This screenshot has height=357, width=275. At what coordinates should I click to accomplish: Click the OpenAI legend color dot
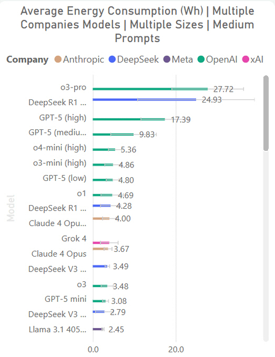(x=201, y=60)
